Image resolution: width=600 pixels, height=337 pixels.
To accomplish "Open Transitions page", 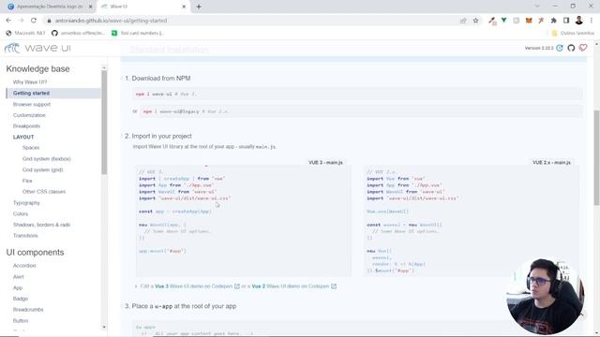I will pos(25,236).
